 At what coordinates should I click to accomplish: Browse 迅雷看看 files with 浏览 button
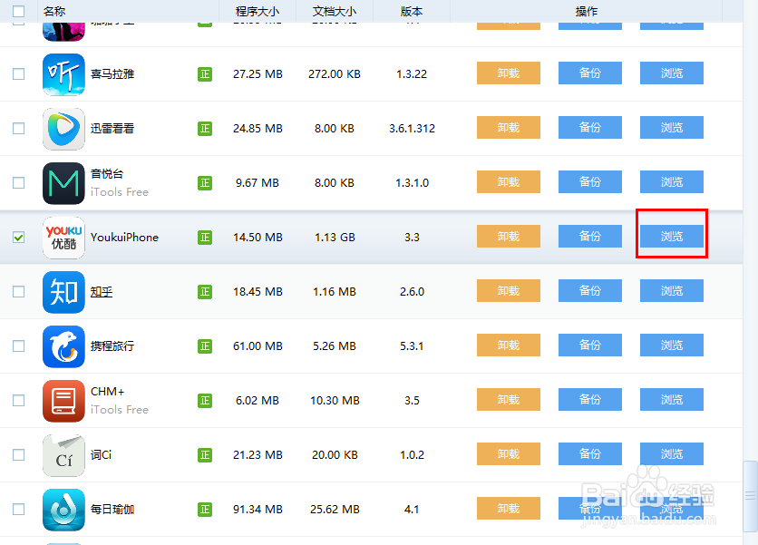(672, 128)
